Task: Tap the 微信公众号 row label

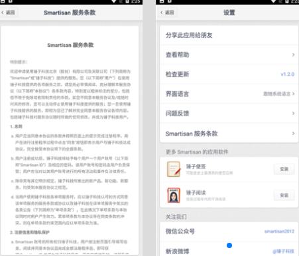Action: pyautogui.click(x=180, y=232)
